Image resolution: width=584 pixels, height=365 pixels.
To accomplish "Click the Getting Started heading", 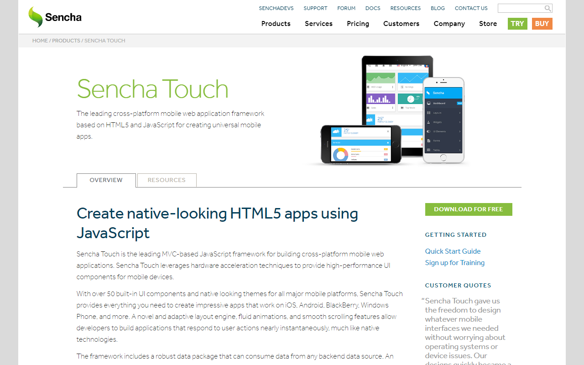I will (456, 235).
